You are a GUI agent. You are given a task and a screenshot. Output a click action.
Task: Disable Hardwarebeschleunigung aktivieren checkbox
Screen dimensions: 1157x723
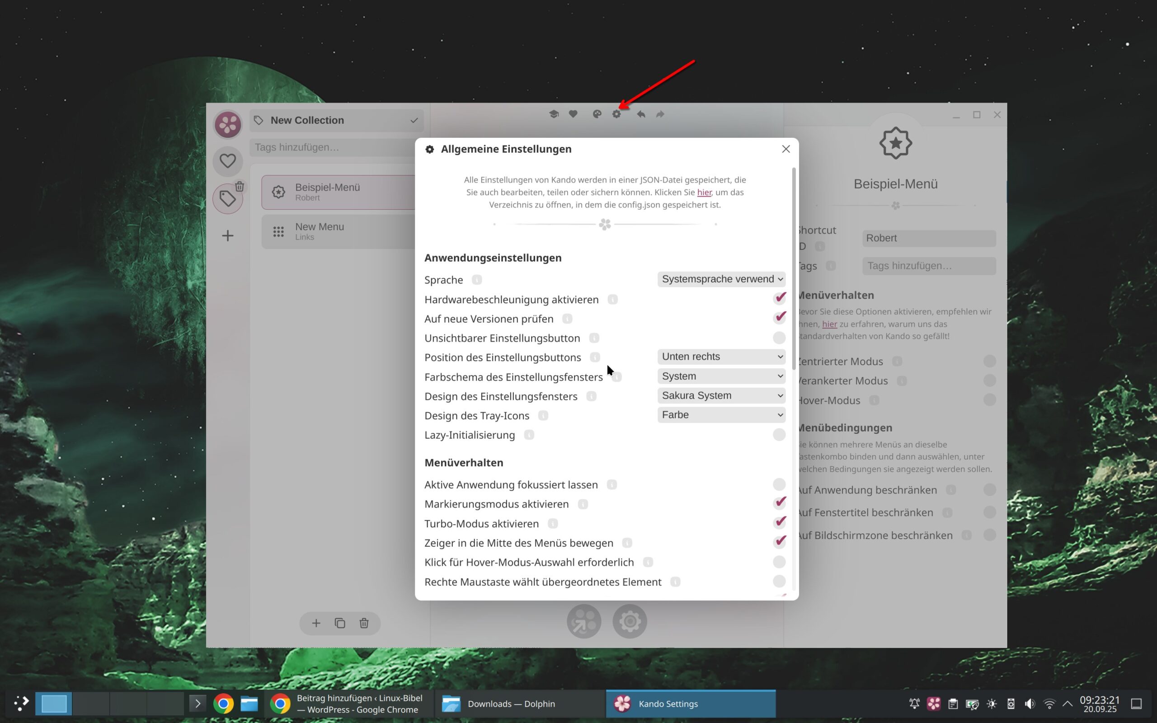pyautogui.click(x=779, y=299)
